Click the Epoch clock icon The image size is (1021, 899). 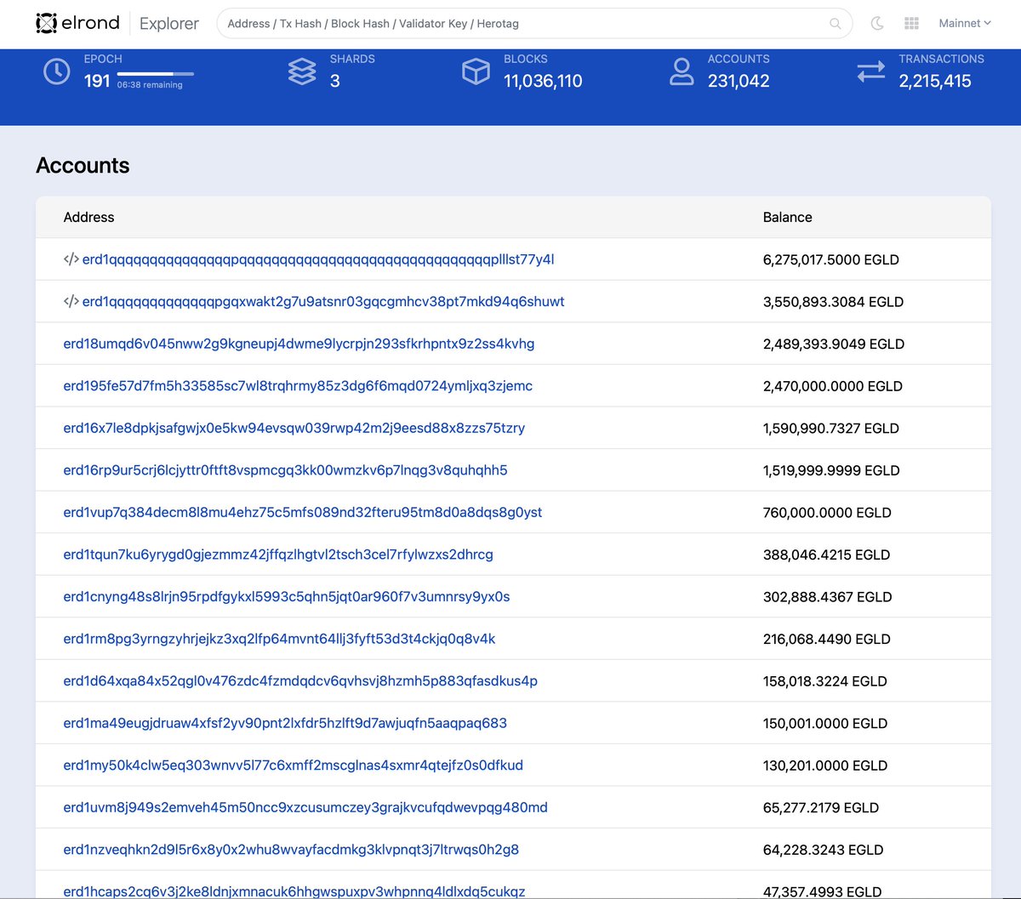click(56, 71)
